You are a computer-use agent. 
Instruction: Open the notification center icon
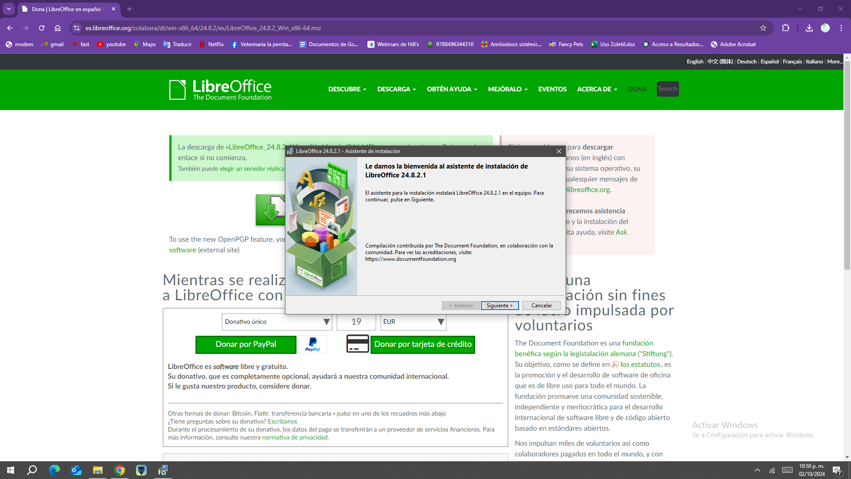837,471
